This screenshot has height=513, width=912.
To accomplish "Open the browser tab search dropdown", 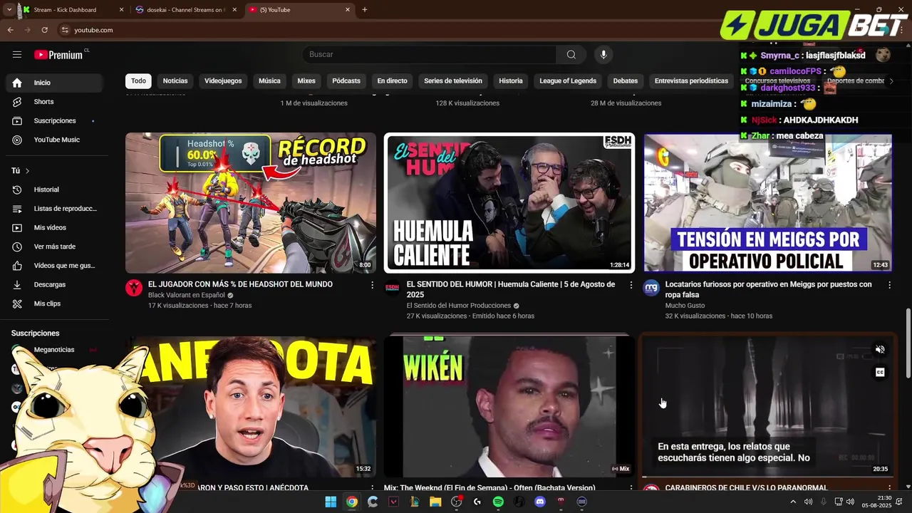I will click(x=9, y=10).
